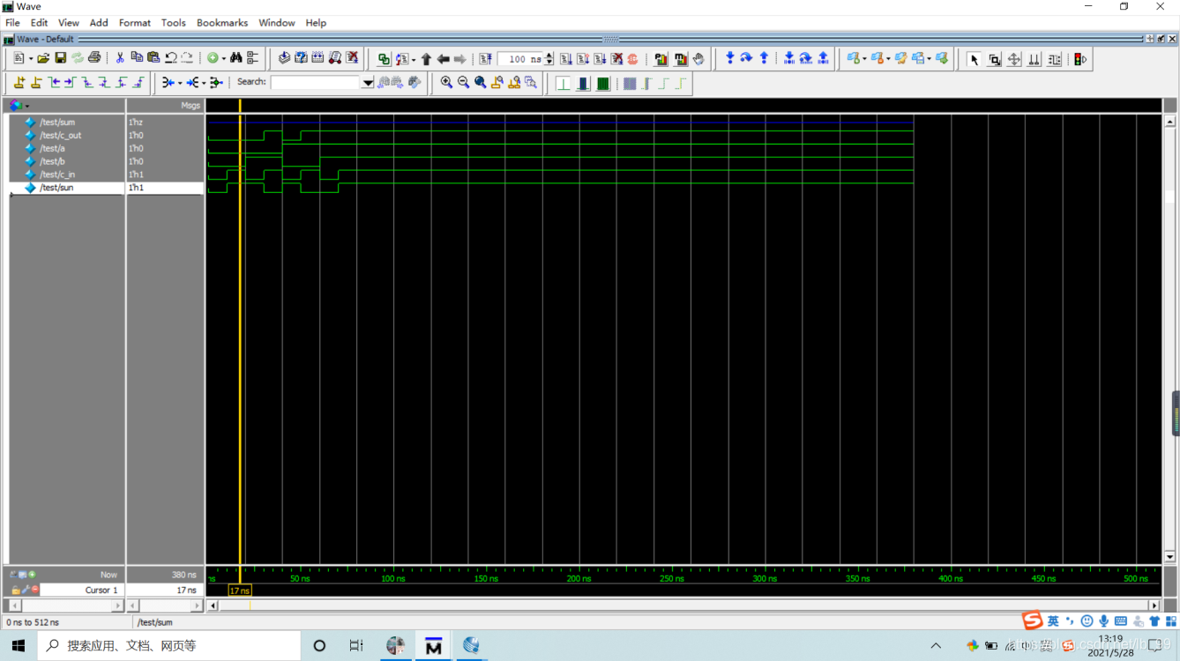Image resolution: width=1180 pixels, height=661 pixels.
Task: Expand the signal icon dropdown in the pane header
Action: (26, 106)
